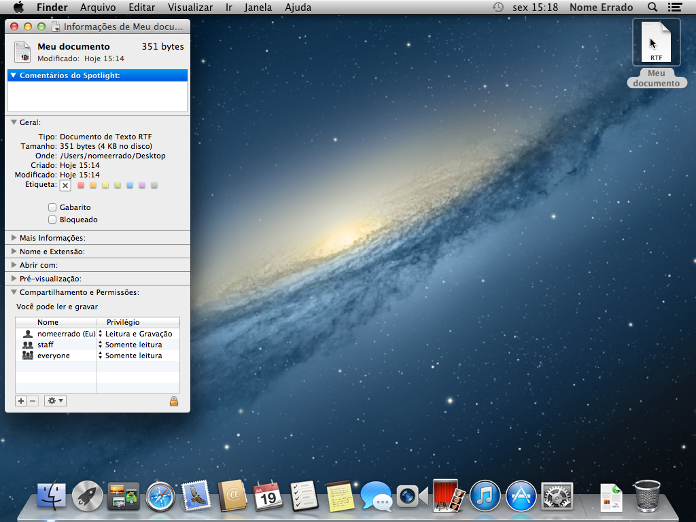Enable the Gabarito checkbox
Screen dimensions: 696x522
coord(52,207)
